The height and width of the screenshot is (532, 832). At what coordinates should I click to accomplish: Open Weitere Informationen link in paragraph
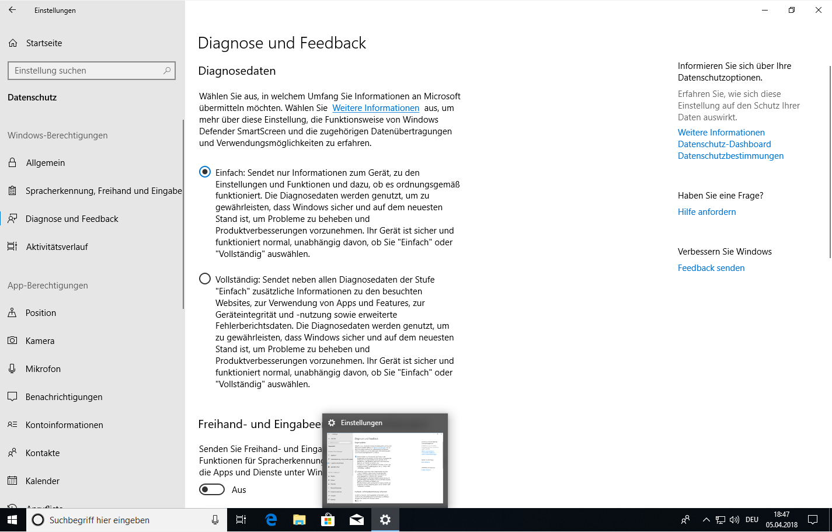[376, 108]
